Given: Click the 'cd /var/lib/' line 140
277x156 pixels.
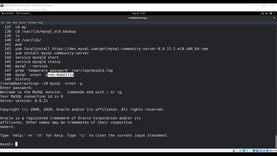Looking at the screenshot, I should click(x=28, y=40).
